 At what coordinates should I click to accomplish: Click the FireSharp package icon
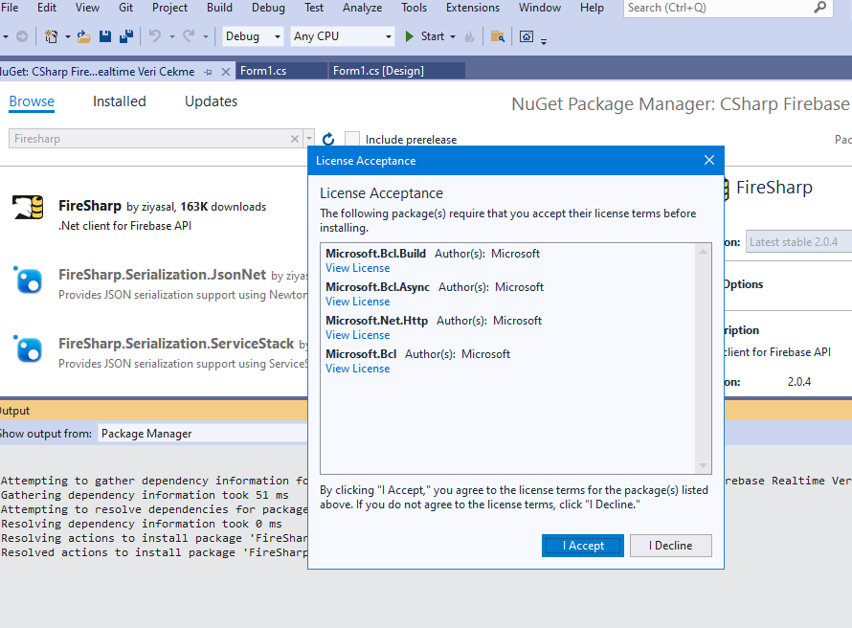tap(29, 207)
